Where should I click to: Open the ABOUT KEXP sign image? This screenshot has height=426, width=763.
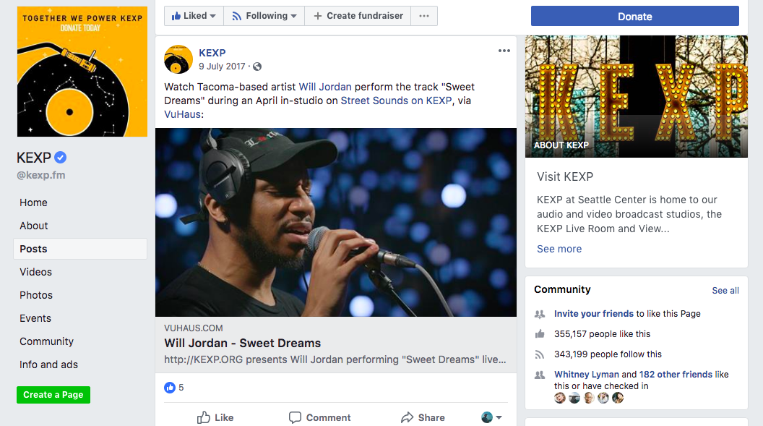click(x=636, y=96)
